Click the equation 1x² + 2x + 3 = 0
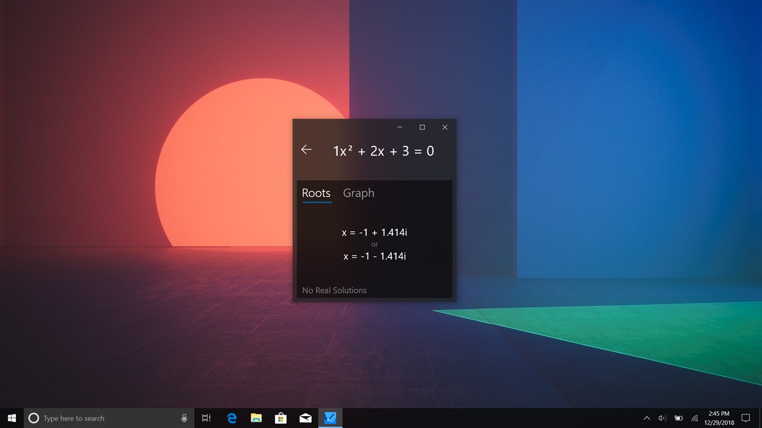 383,151
